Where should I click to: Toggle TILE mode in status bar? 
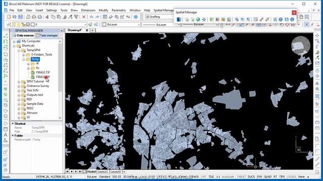[x=211, y=176]
